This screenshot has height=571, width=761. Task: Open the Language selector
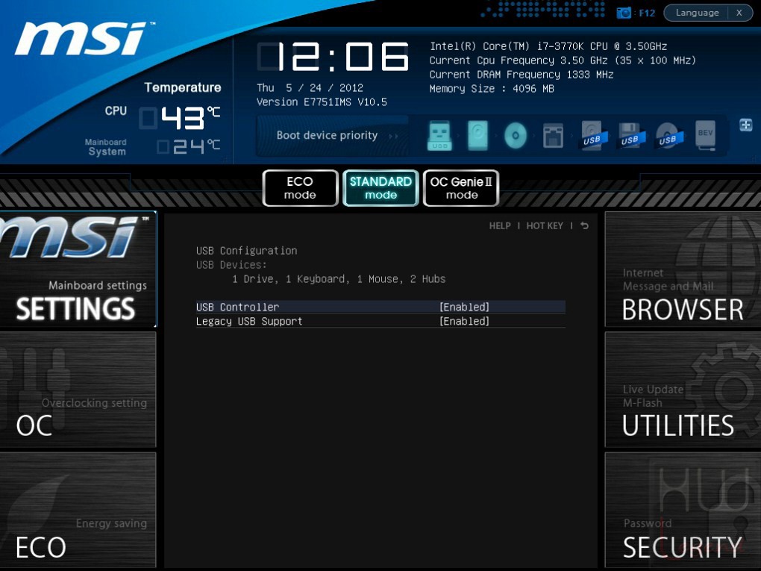(697, 13)
